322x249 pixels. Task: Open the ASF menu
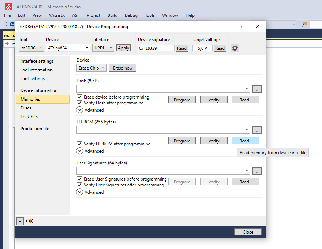tap(76, 15)
